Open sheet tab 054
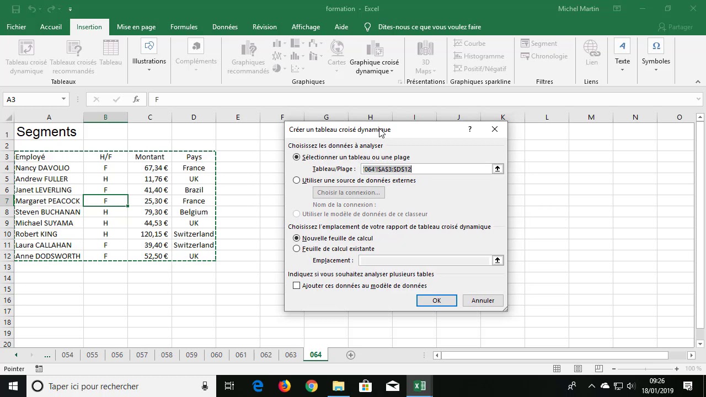This screenshot has height=397, width=706. [x=67, y=355]
